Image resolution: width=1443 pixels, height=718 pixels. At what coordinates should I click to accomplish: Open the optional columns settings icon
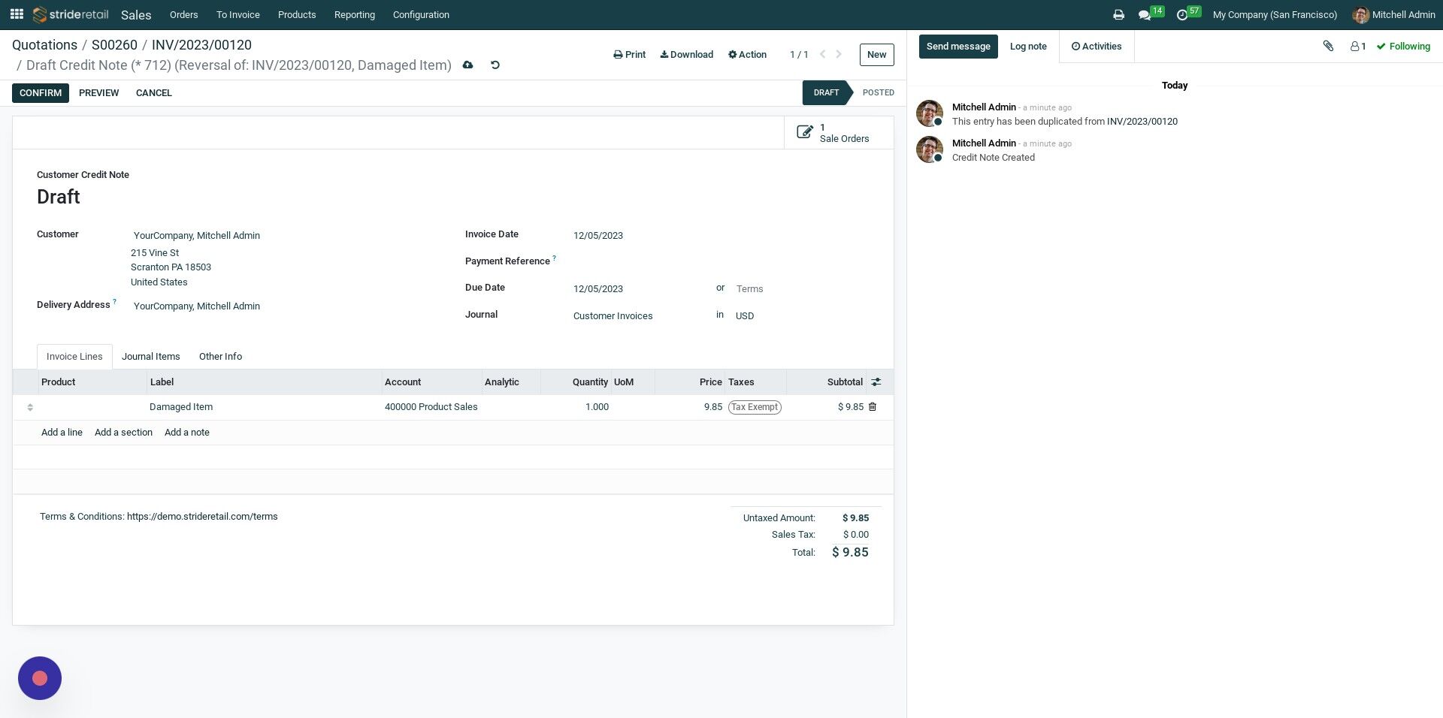876,382
